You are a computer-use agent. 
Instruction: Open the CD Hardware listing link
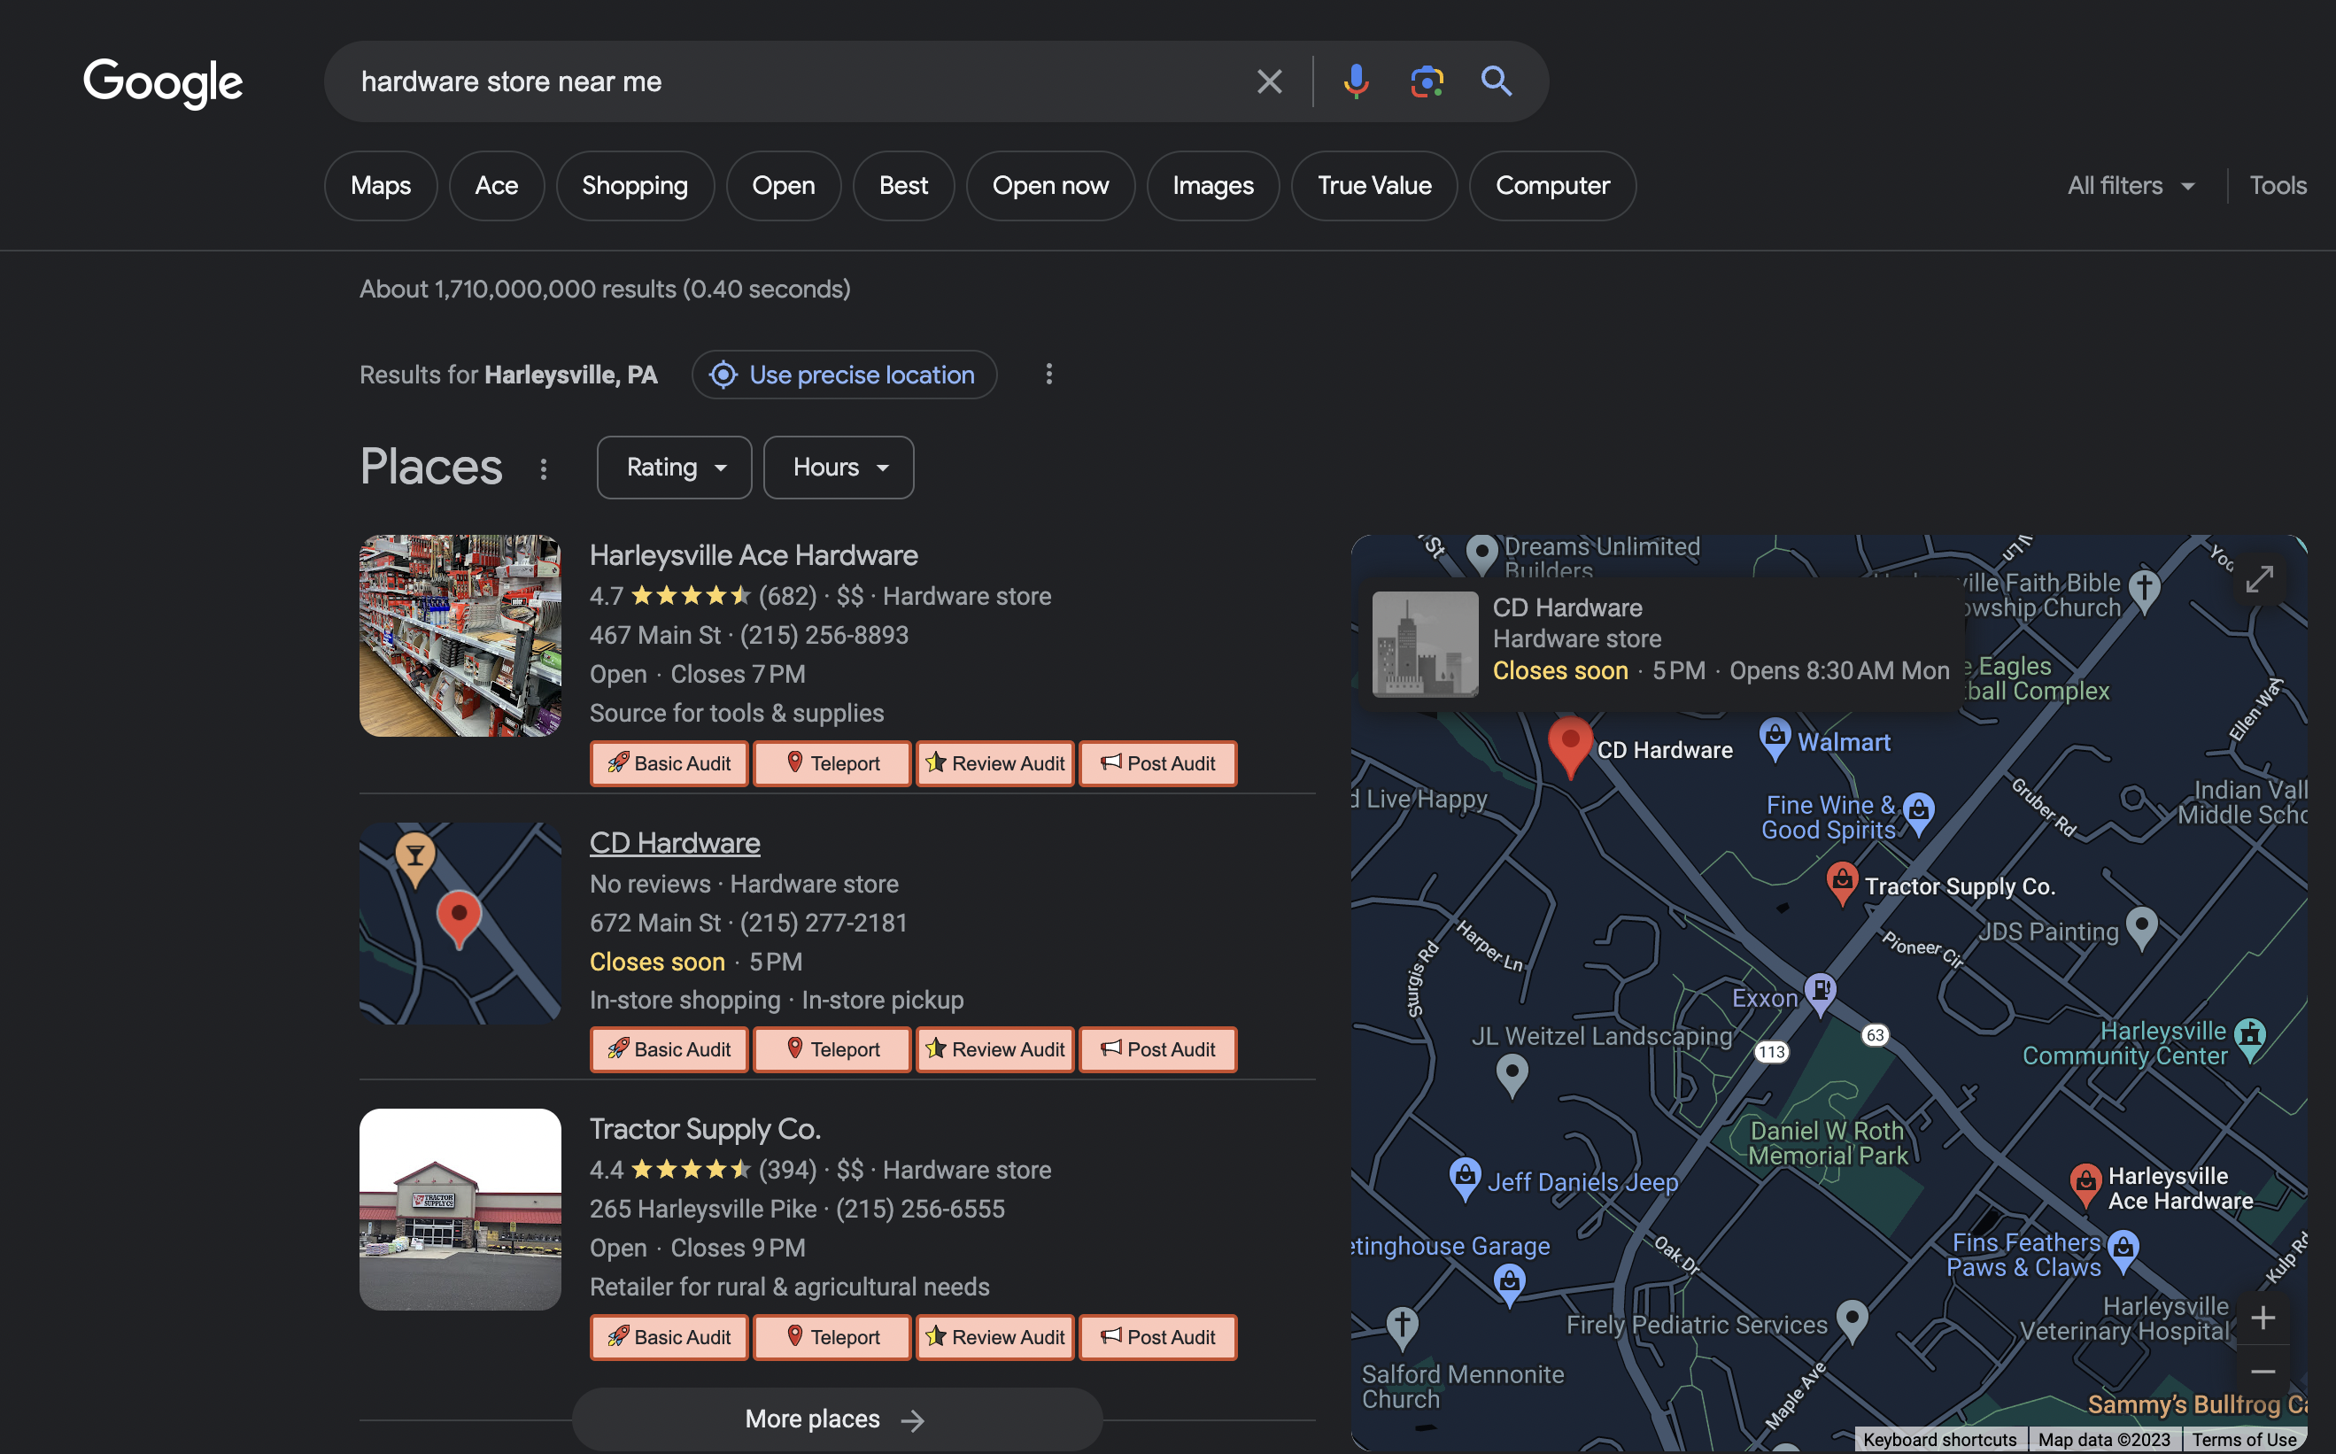point(674,843)
